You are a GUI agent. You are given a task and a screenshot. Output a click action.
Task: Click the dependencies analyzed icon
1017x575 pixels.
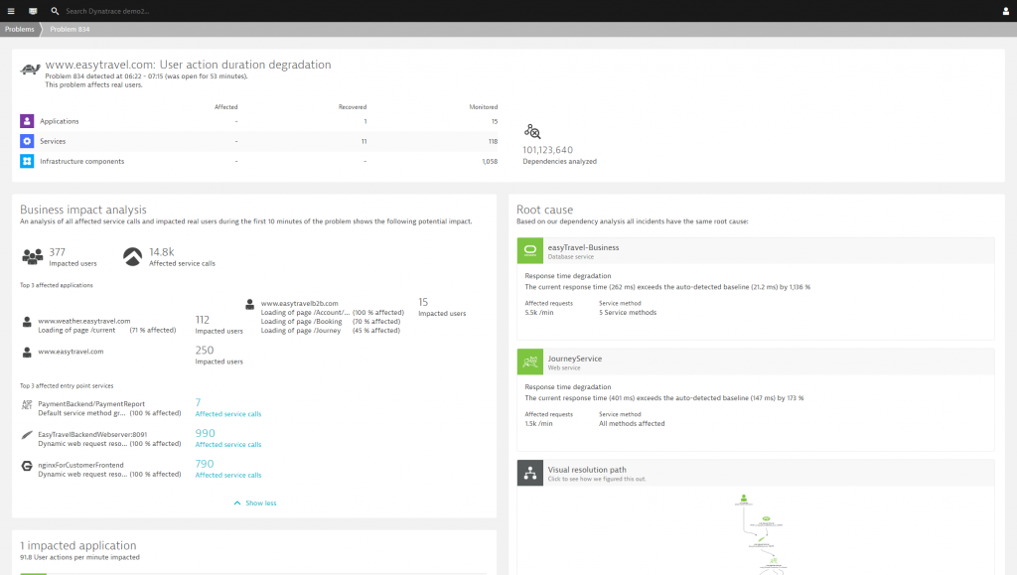532,132
